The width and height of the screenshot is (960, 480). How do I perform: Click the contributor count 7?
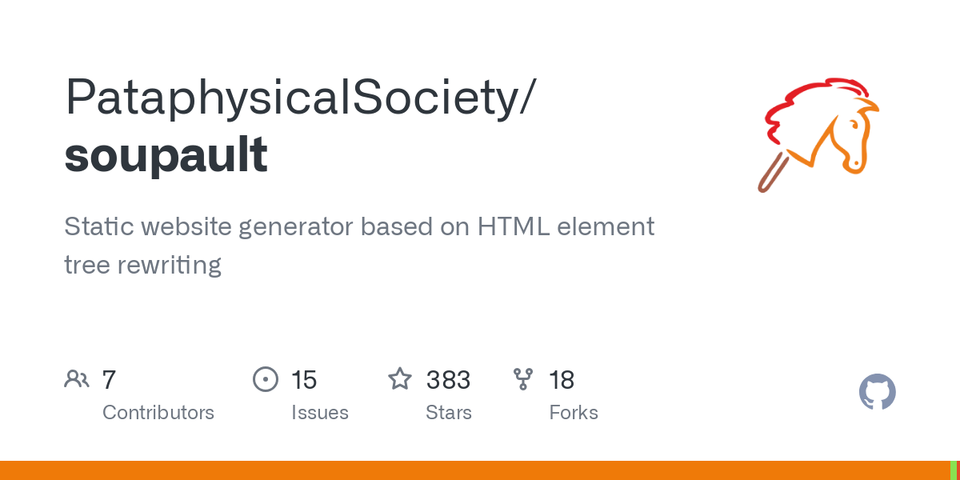click(x=110, y=379)
